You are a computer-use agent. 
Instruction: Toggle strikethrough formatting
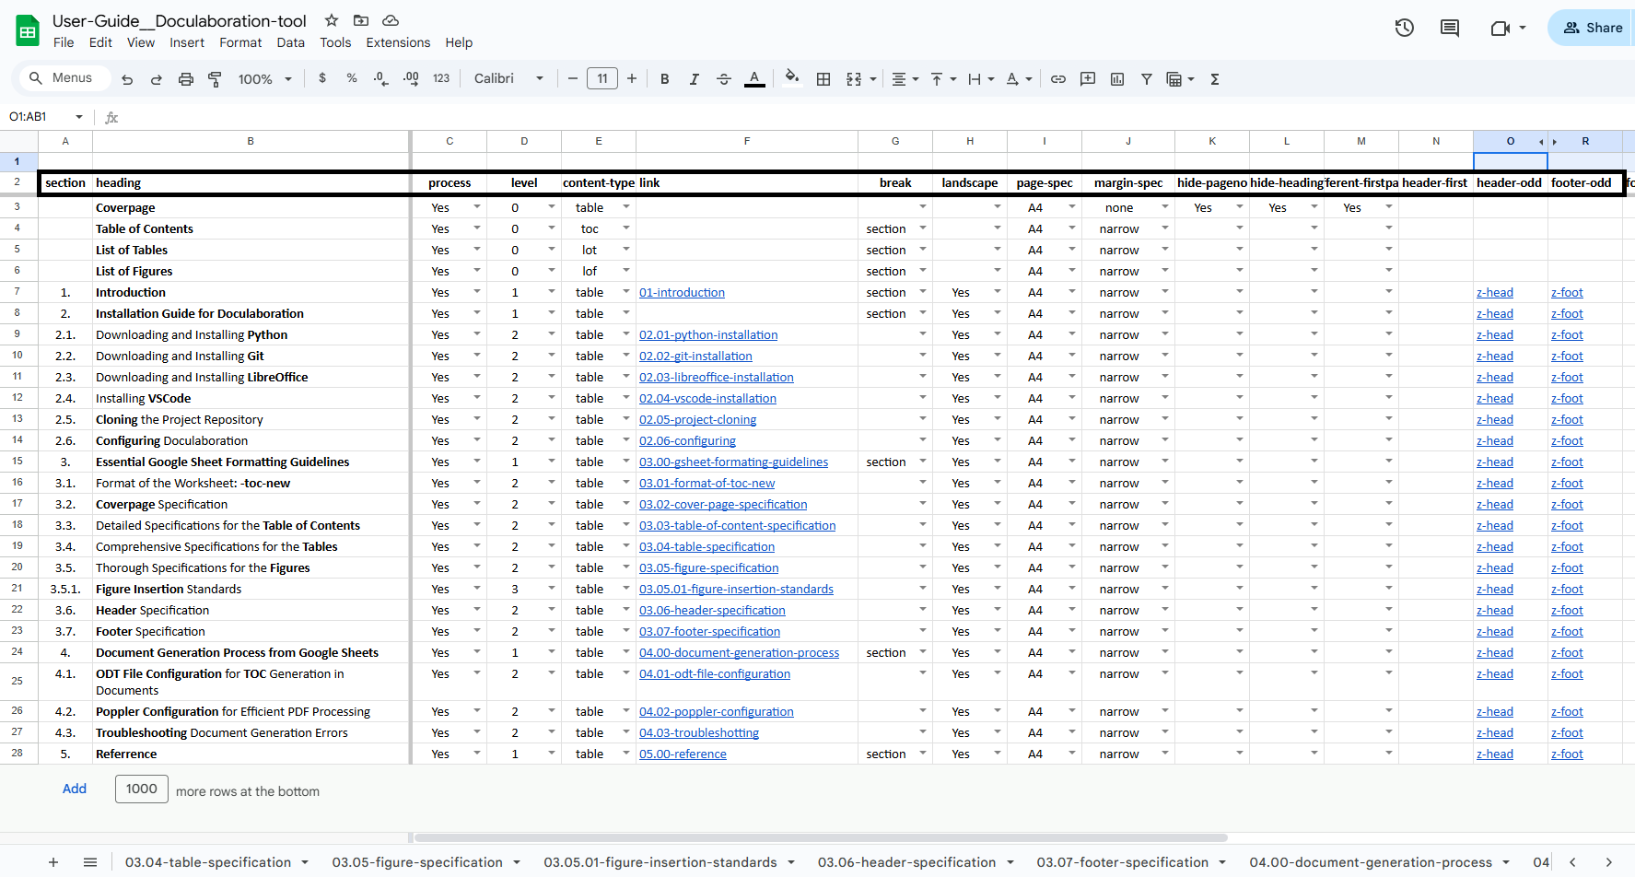pyautogui.click(x=724, y=79)
